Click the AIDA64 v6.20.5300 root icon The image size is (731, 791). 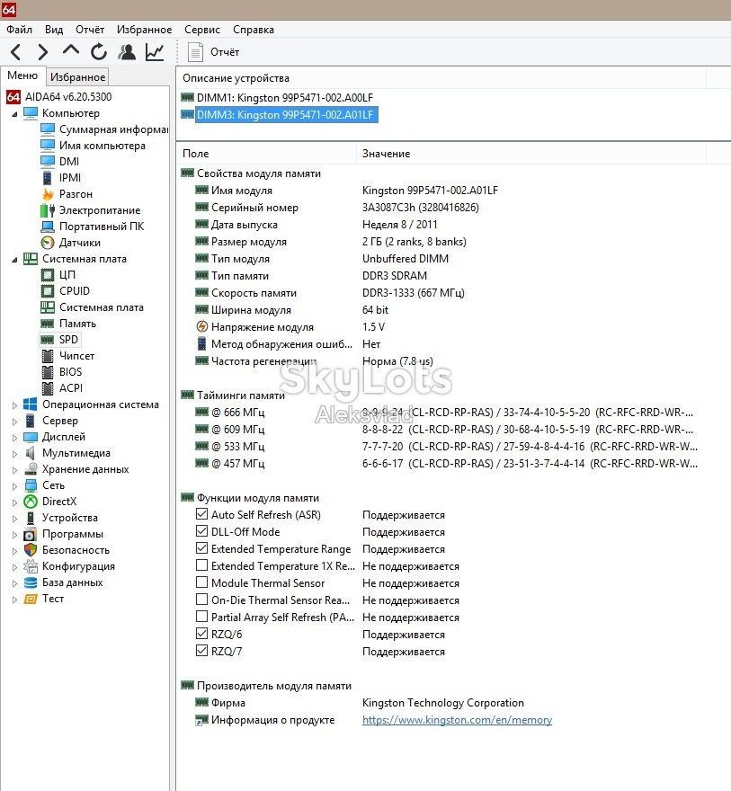coord(13,97)
